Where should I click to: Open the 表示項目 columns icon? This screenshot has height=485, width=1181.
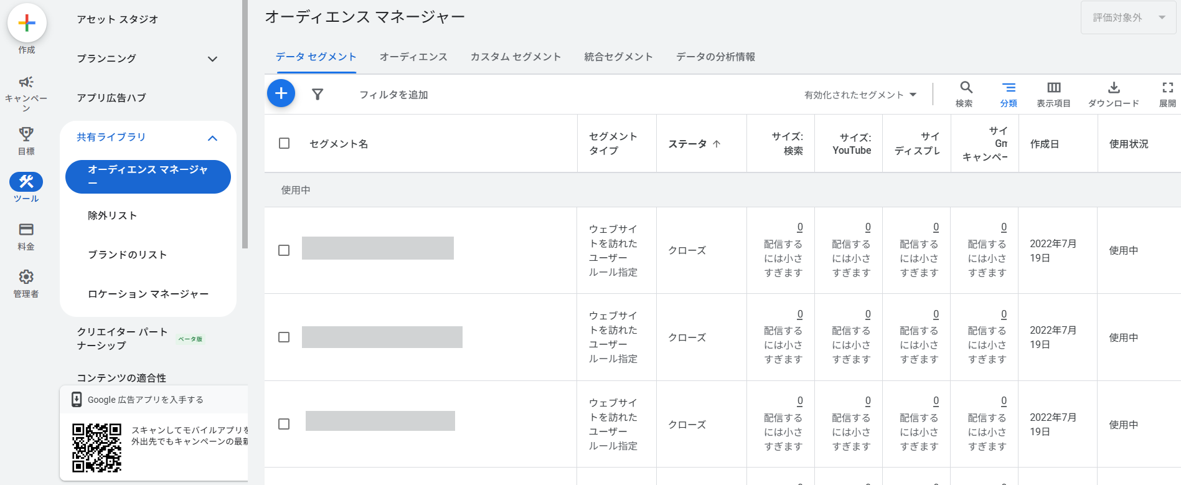pyautogui.click(x=1053, y=94)
